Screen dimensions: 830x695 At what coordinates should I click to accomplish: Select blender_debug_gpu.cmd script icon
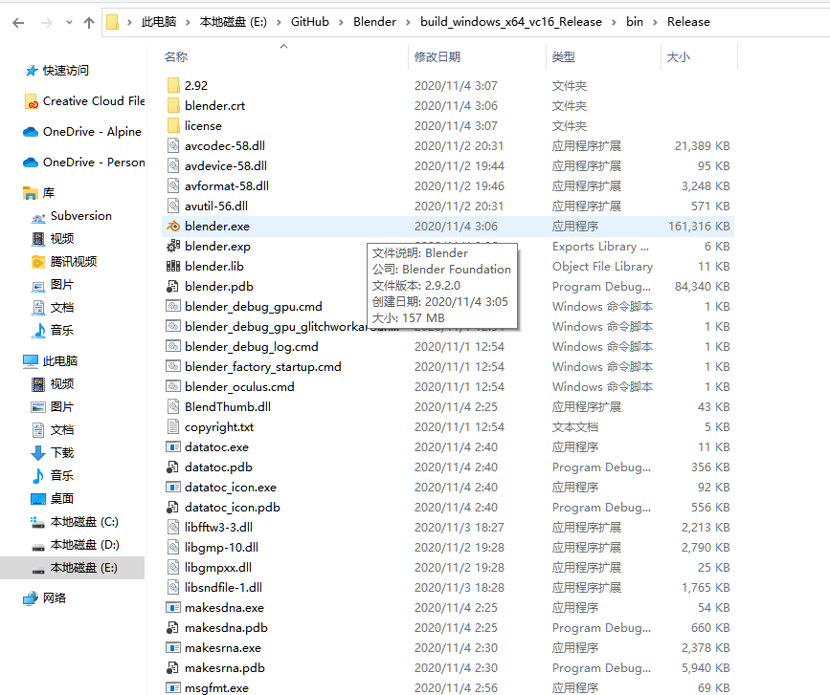[x=173, y=307]
